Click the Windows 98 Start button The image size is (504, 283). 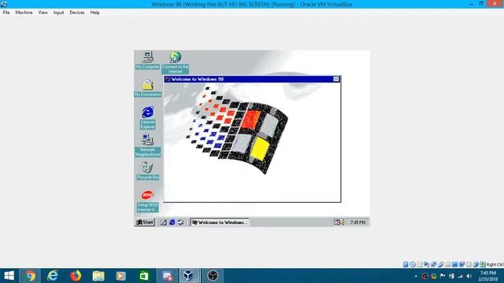tap(145, 222)
